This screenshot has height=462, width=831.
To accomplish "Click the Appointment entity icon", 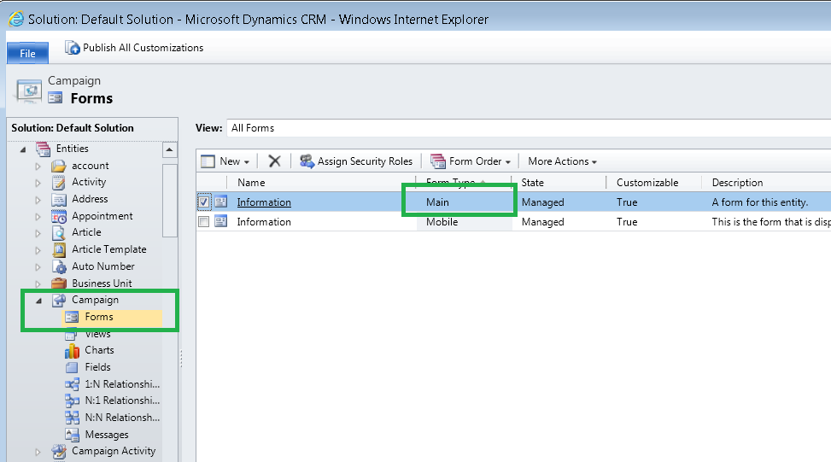I will pos(59,216).
